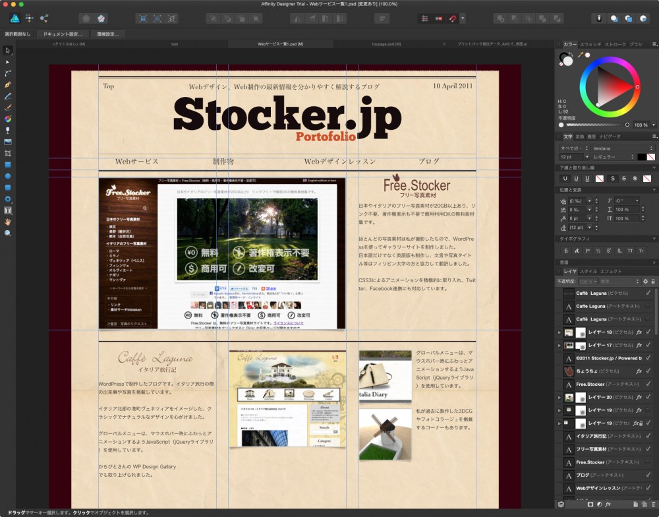Choose the Ellipse shape tool
The image size is (659, 517).
[x=8, y=175]
